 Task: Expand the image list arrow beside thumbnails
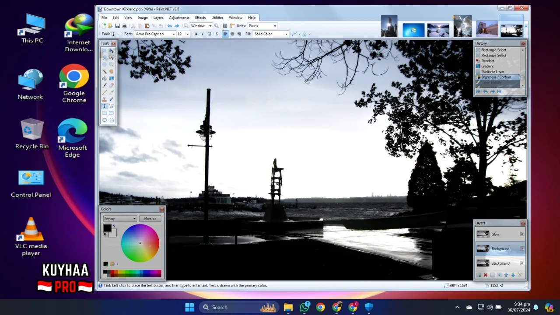coord(526,26)
